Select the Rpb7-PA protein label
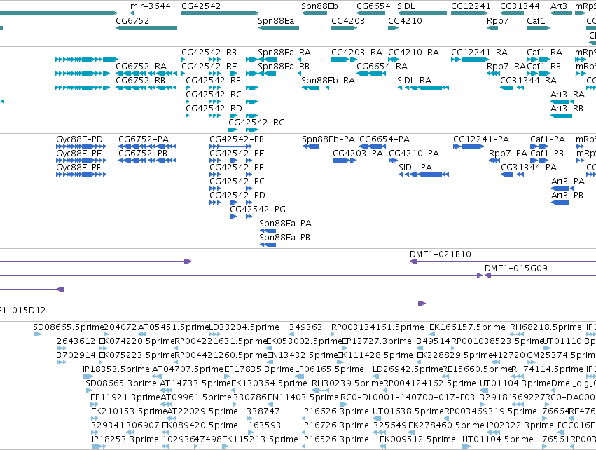This screenshot has width=596, height=450. [508, 154]
